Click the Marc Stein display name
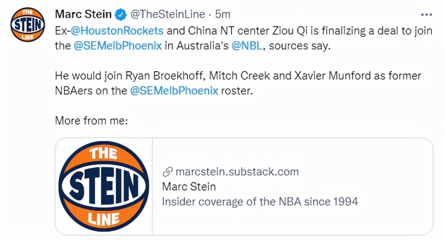Viewport: 445px width, 240px height. 83,14
